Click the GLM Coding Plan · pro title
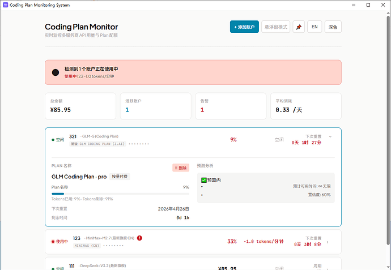The height and width of the screenshot is (270, 391). [79, 177]
